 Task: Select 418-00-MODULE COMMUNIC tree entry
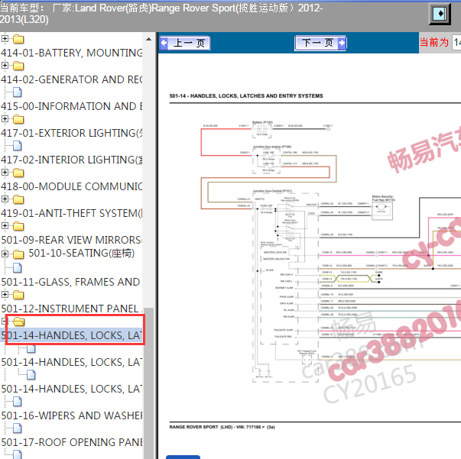(x=71, y=186)
